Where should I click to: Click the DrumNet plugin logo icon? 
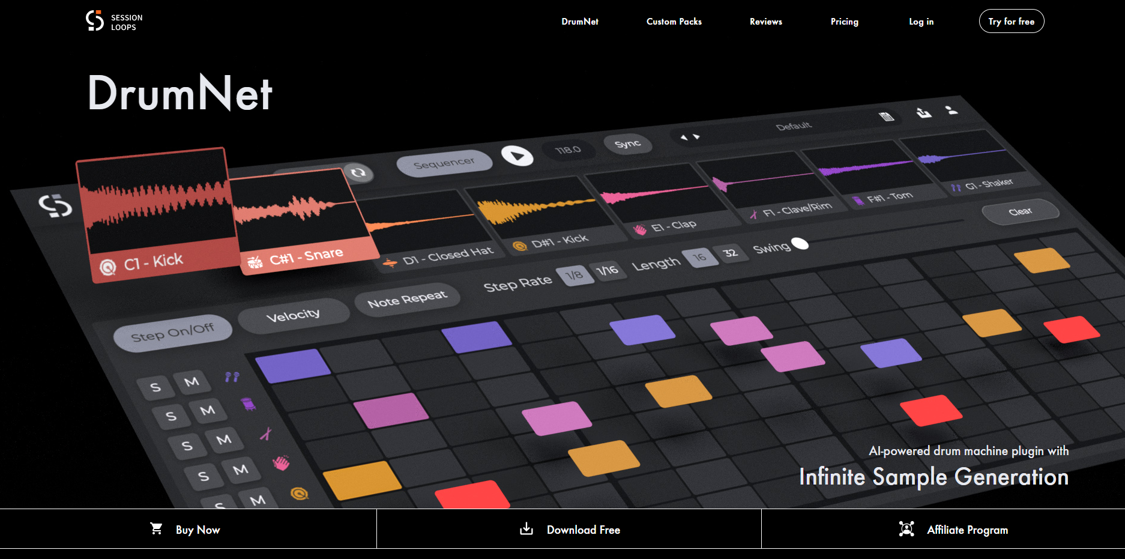55,206
